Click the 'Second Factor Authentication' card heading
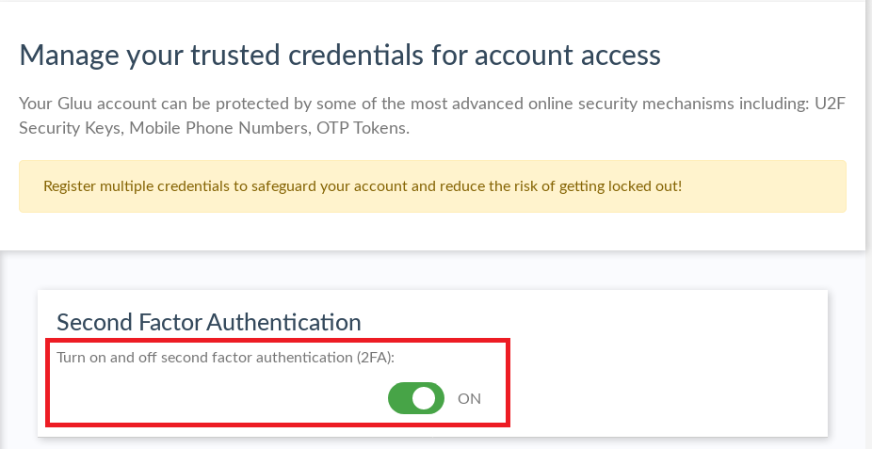872x449 pixels. pos(208,322)
